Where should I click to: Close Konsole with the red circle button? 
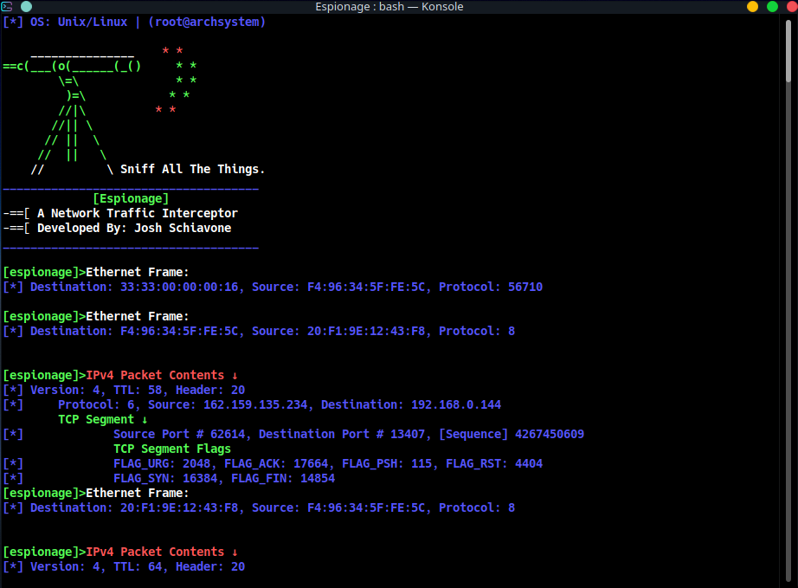(791, 7)
